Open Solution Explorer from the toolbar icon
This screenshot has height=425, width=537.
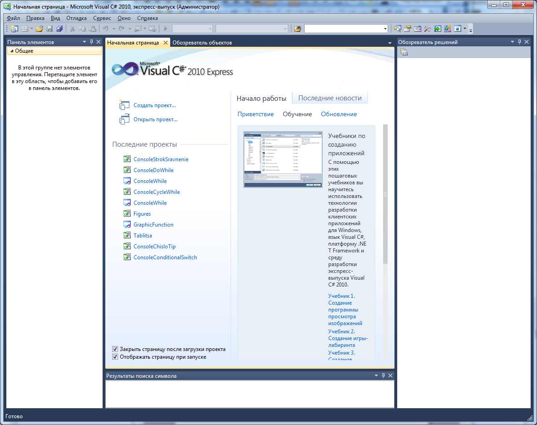(398, 29)
